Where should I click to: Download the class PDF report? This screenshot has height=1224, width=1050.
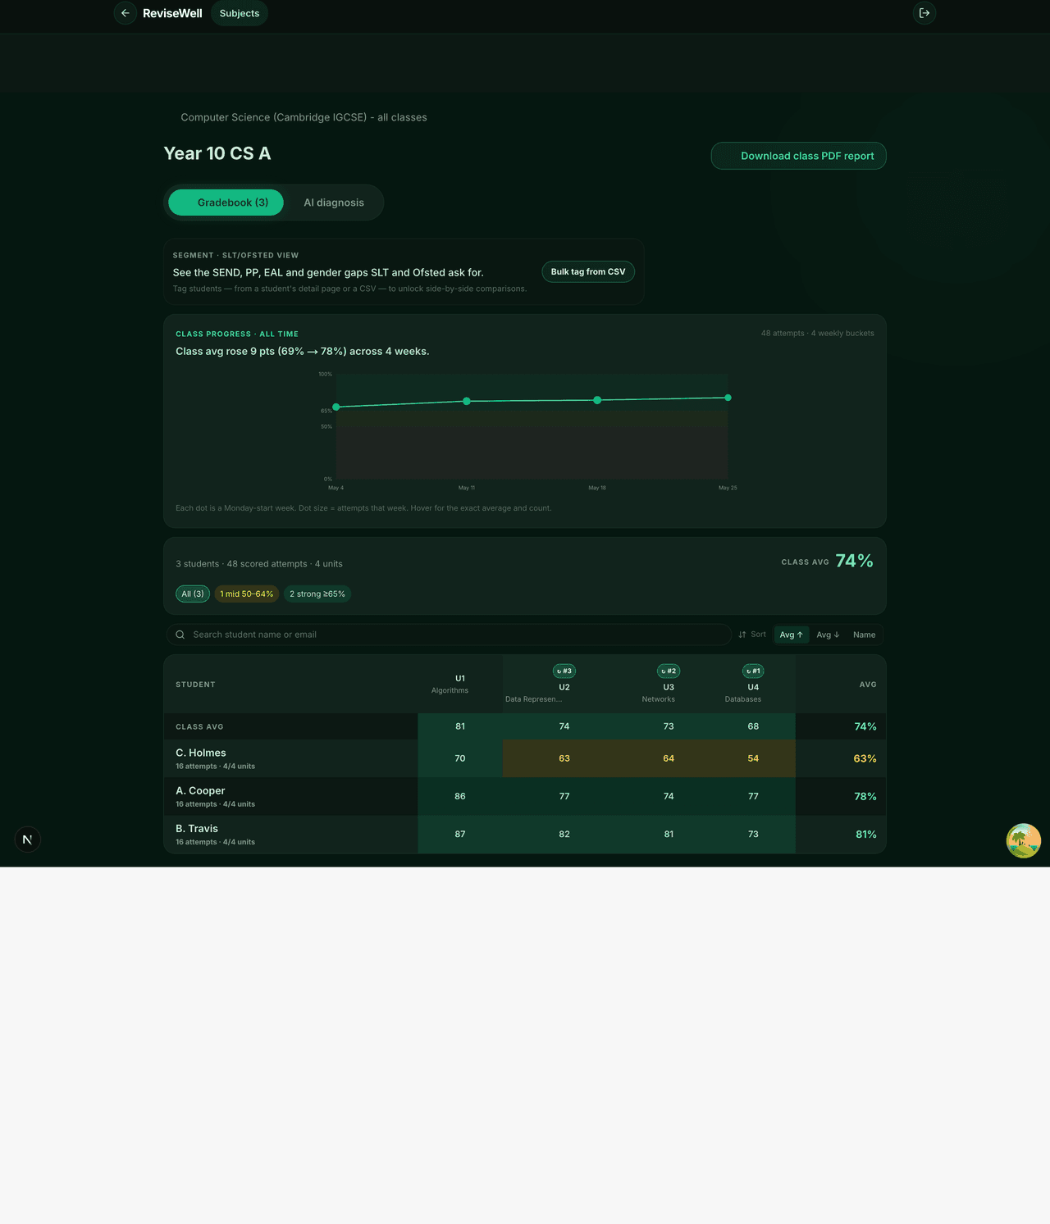coord(799,156)
